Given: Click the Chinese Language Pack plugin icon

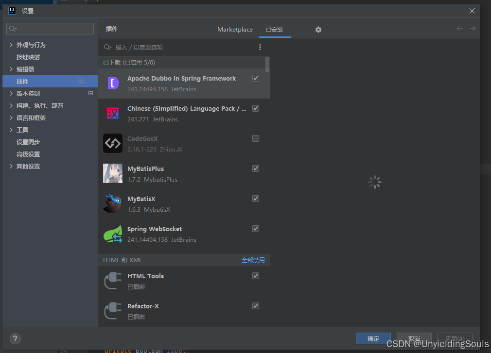Looking at the screenshot, I should point(113,113).
